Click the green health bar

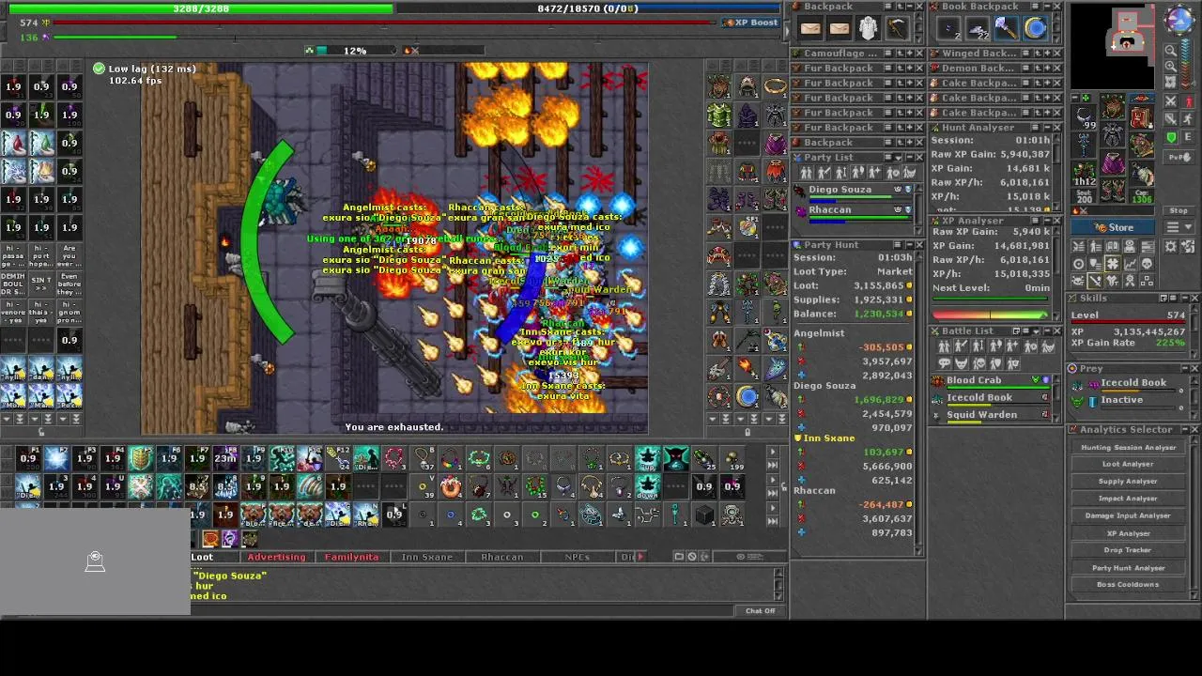coord(200,8)
